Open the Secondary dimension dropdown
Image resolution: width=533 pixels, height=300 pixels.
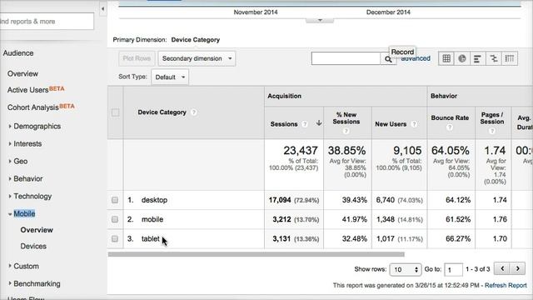[197, 58]
